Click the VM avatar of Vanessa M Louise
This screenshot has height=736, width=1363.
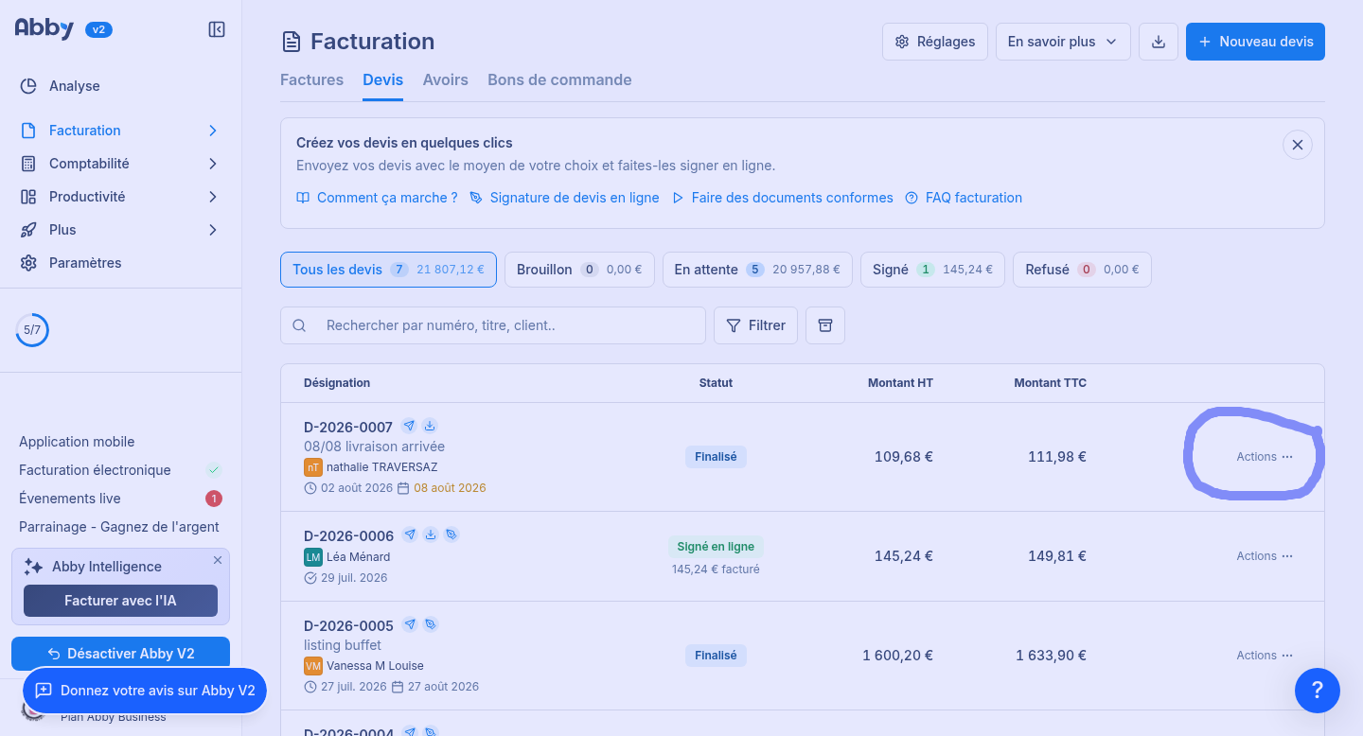(313, 666)
